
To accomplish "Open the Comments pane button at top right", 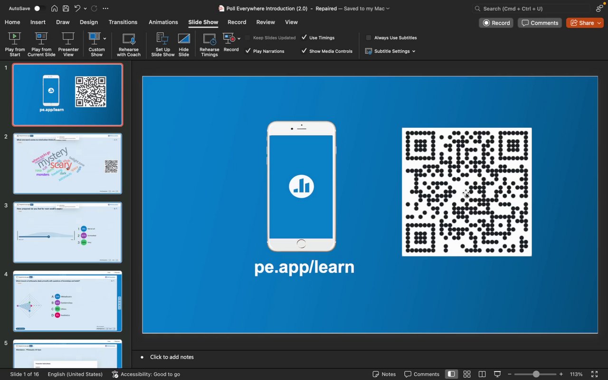I will (x=540, y=23).
